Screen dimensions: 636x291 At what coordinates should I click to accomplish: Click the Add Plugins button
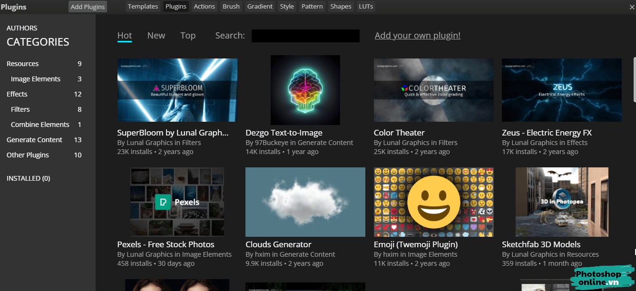tap(88, 6)
